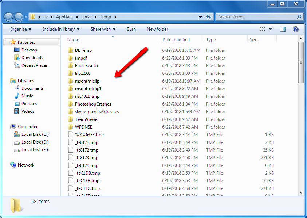Click the Change your view icon

263,29
